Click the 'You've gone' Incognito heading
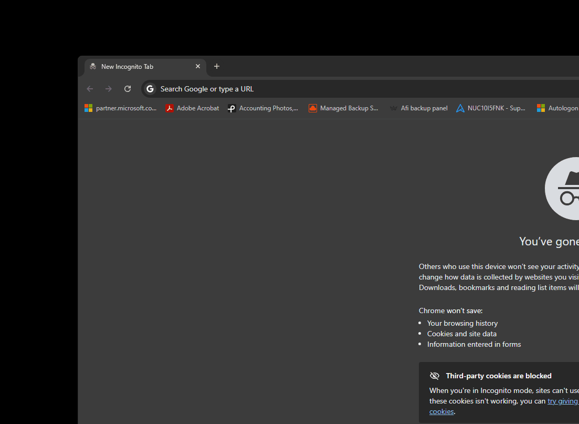The height and width of the screenshot is (424, 579). point(549,241)
